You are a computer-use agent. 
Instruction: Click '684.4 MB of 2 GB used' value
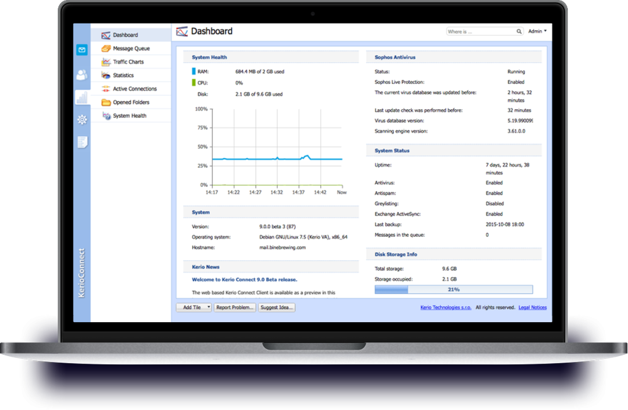(259, 71)
